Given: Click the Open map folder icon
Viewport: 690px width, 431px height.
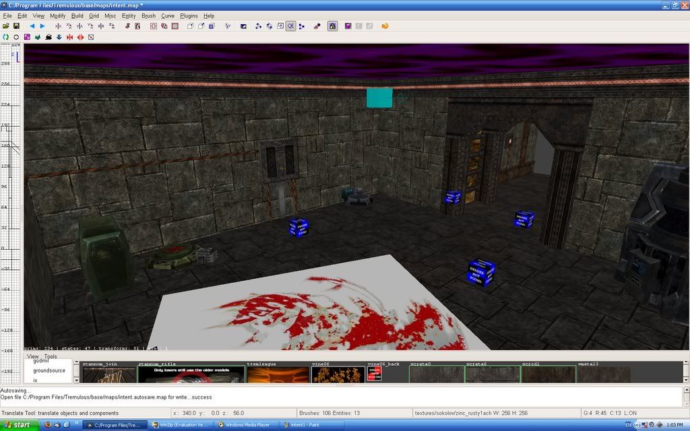Looking at the screenshot, I should click(5, 26).
